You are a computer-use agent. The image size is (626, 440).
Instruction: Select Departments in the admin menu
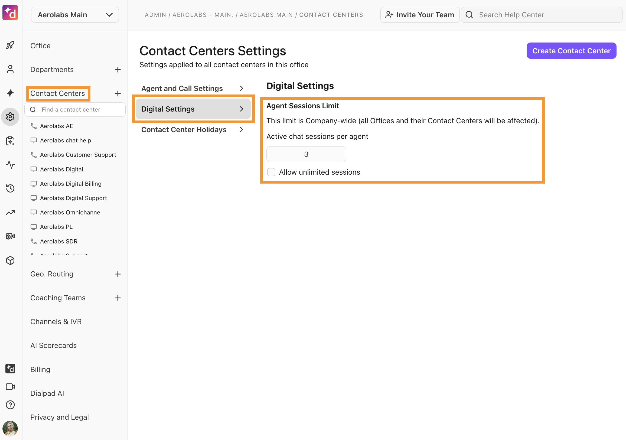click(52, 70)
